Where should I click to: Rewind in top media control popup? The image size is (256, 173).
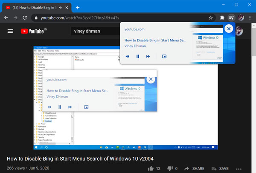tap(128, 56)
